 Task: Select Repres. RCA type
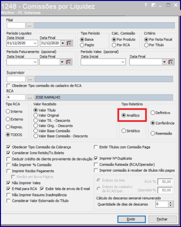(15, 127)
